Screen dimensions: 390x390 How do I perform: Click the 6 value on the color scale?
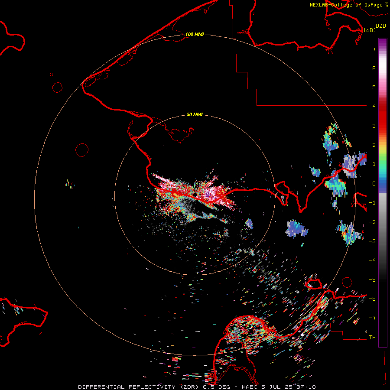point(374,68)
